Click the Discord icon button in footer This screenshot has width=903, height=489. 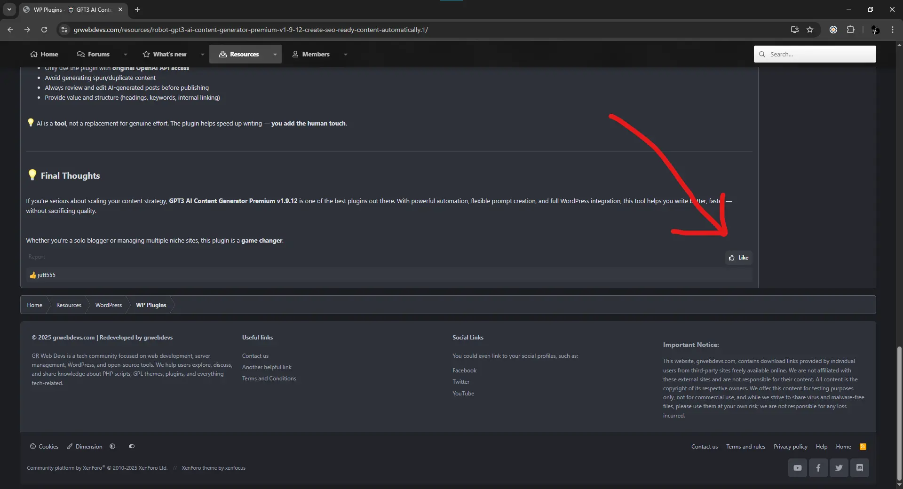click(859, 468)
